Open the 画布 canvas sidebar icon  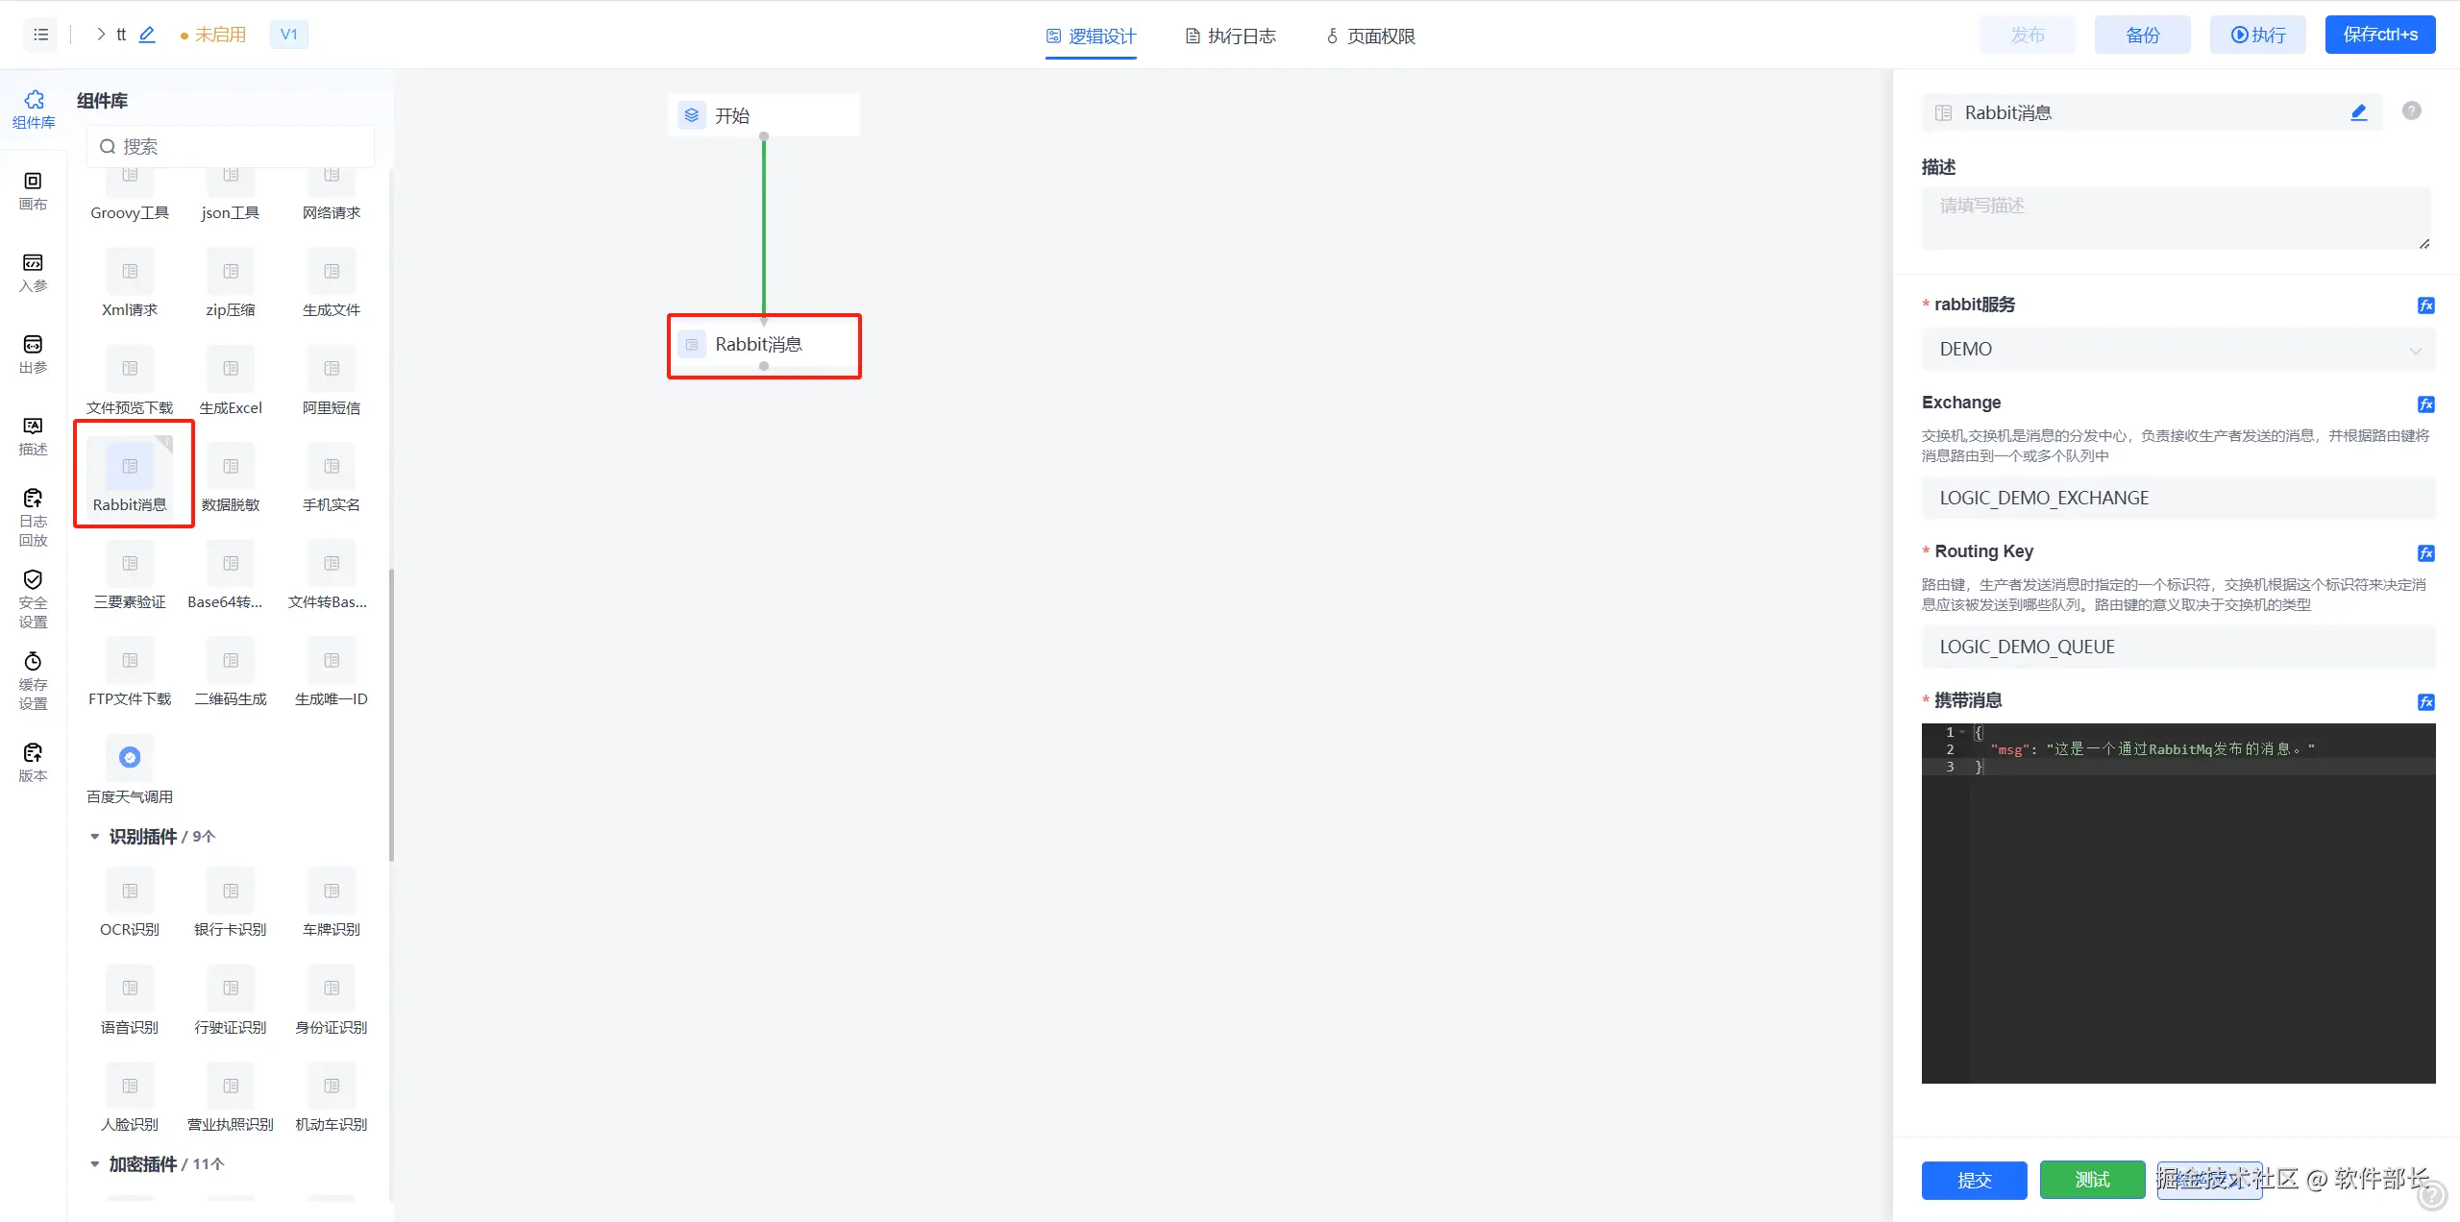tap(33, 190)
